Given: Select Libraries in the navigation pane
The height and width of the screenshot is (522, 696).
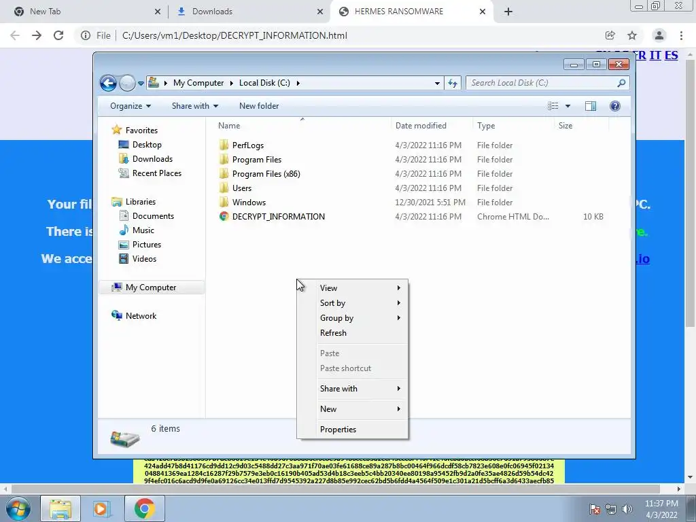Looking at the screenshot, I should coord(140,201).
